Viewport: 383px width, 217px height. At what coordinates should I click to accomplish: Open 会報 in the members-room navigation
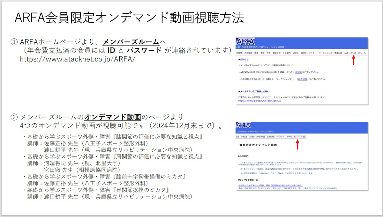click(x=237, y=137)
